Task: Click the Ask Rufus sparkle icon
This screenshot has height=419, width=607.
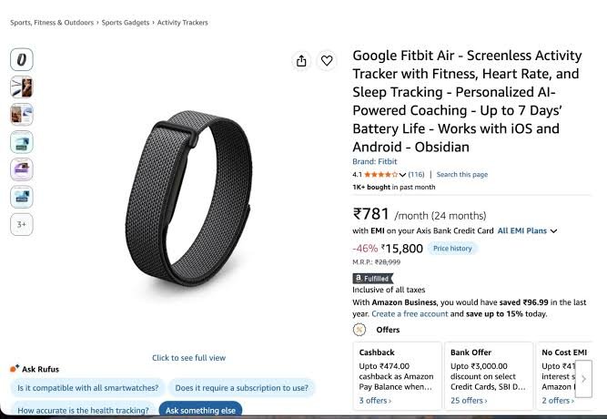Action: [x=15, y=368]
